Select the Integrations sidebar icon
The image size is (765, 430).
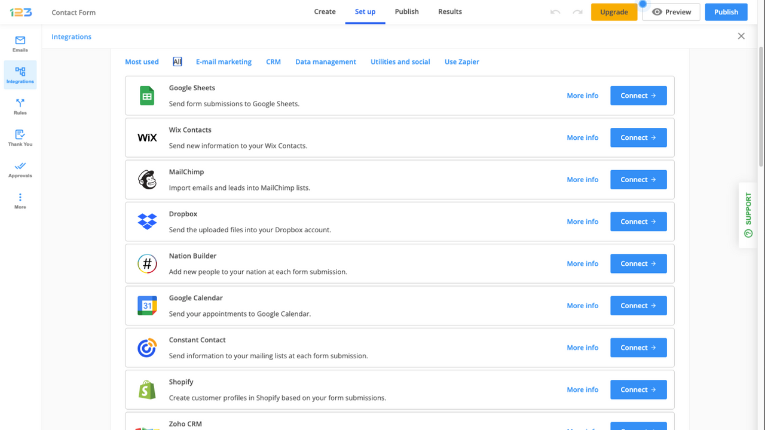pyautogui.click(x=20, y=75)
